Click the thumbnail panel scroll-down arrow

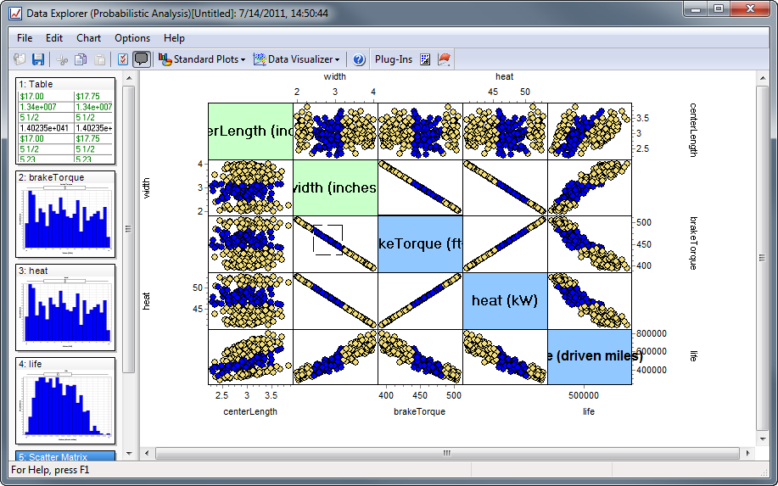129,453
